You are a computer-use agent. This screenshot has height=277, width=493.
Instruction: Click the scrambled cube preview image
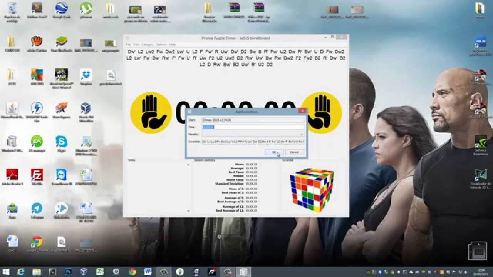click(312, 190)
